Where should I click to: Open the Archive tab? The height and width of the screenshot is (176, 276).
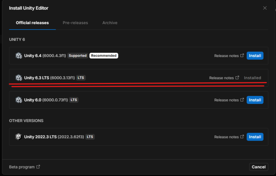coord(110,23)
